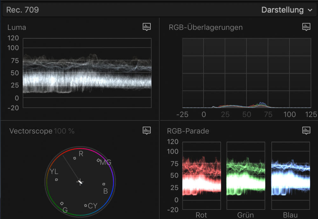
Task: Click the CY cyan target in vectorscope
Action: click(86, 205)
